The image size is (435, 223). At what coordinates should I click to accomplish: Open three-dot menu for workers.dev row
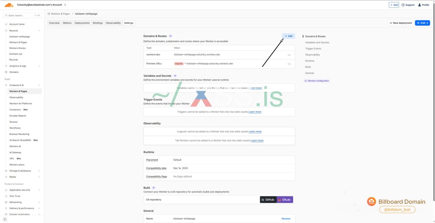(x=289, y=55)
